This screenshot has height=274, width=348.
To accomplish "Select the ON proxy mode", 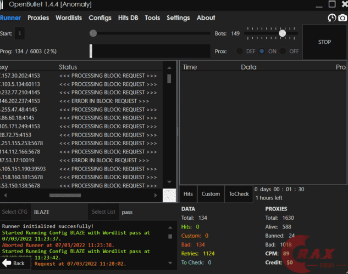I will pyautogui.click(x=262, y=52).
